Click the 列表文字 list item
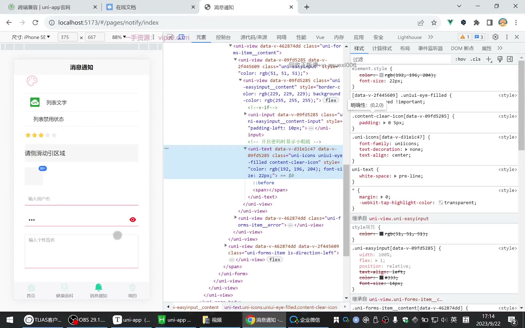525x328 pixels. tap(81, 102)
